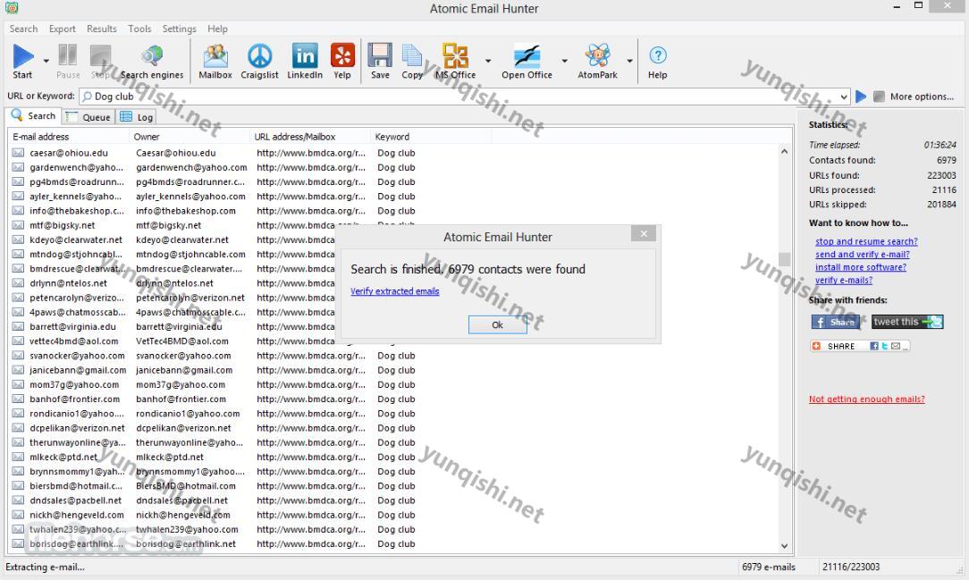969x580 pixels.
Task: Click the More options... button
Action: tap(922, 97)
